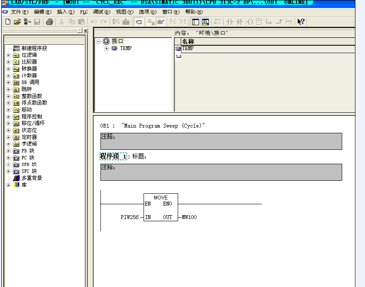Click the 程序段 1 comment field

pyautogui.click(x=221, y=172)
